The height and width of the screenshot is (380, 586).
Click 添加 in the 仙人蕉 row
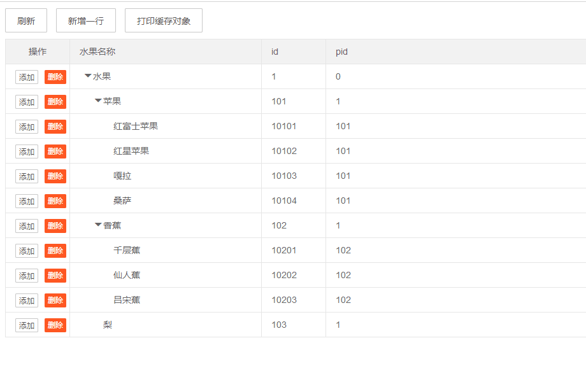[27, 276]
